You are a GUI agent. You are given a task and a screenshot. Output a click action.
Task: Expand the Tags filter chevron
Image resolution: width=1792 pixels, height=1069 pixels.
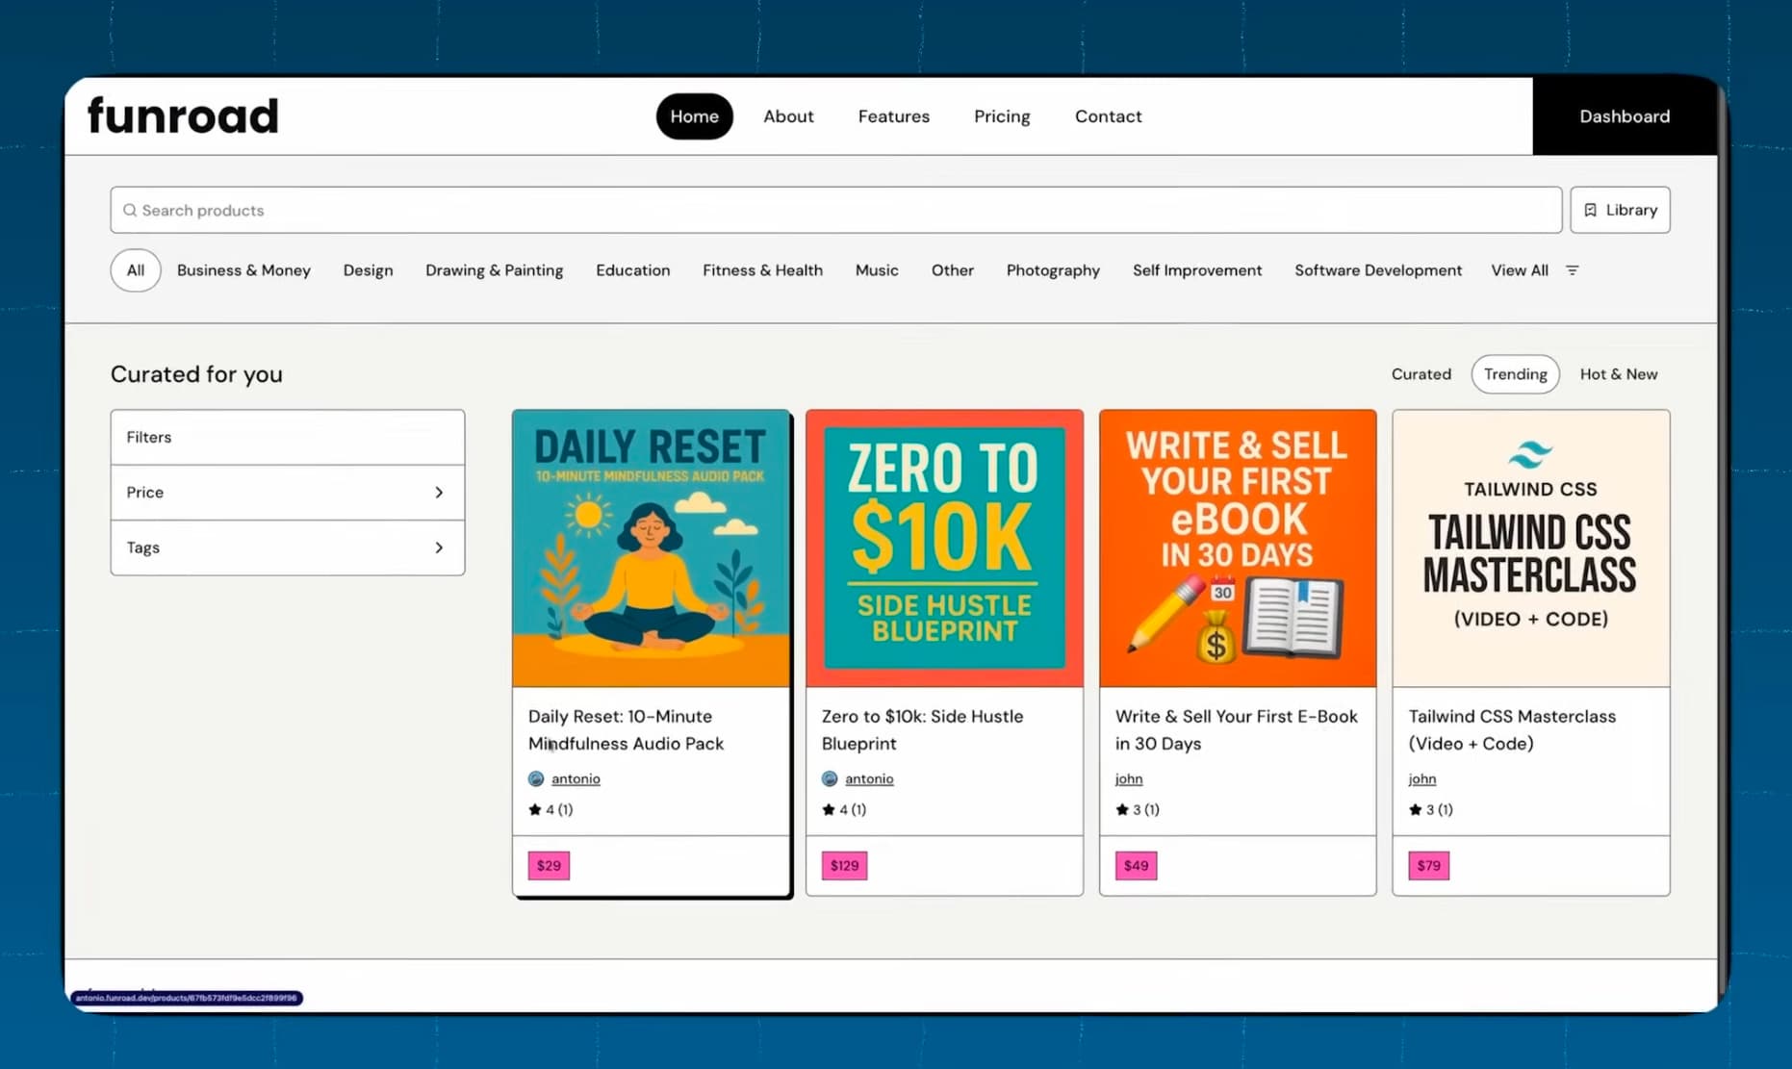pyautogui.click(x=439, y=547)
